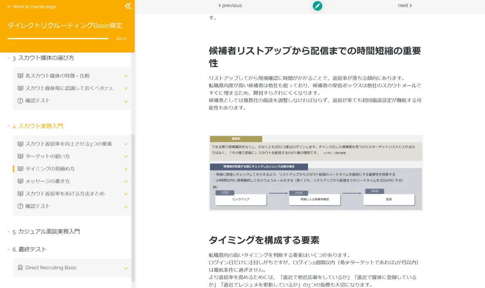Click question mark icon for section 3 確認テスト

point(20,101)
